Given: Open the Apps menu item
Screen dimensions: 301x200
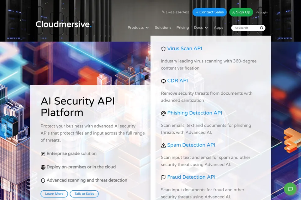Looking at the screenshot, I should point(219,27).
